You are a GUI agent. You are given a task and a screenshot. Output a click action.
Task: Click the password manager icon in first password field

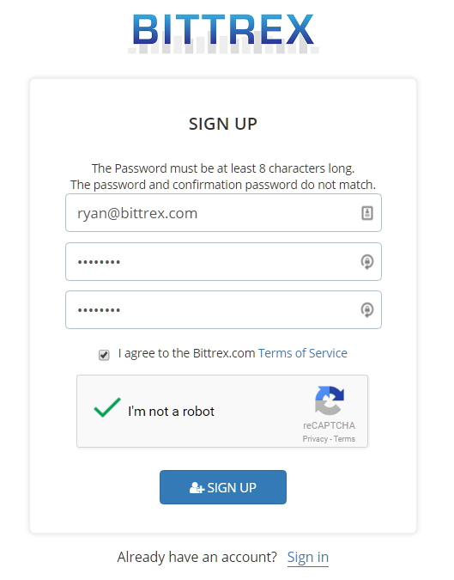tap(366, 262)
